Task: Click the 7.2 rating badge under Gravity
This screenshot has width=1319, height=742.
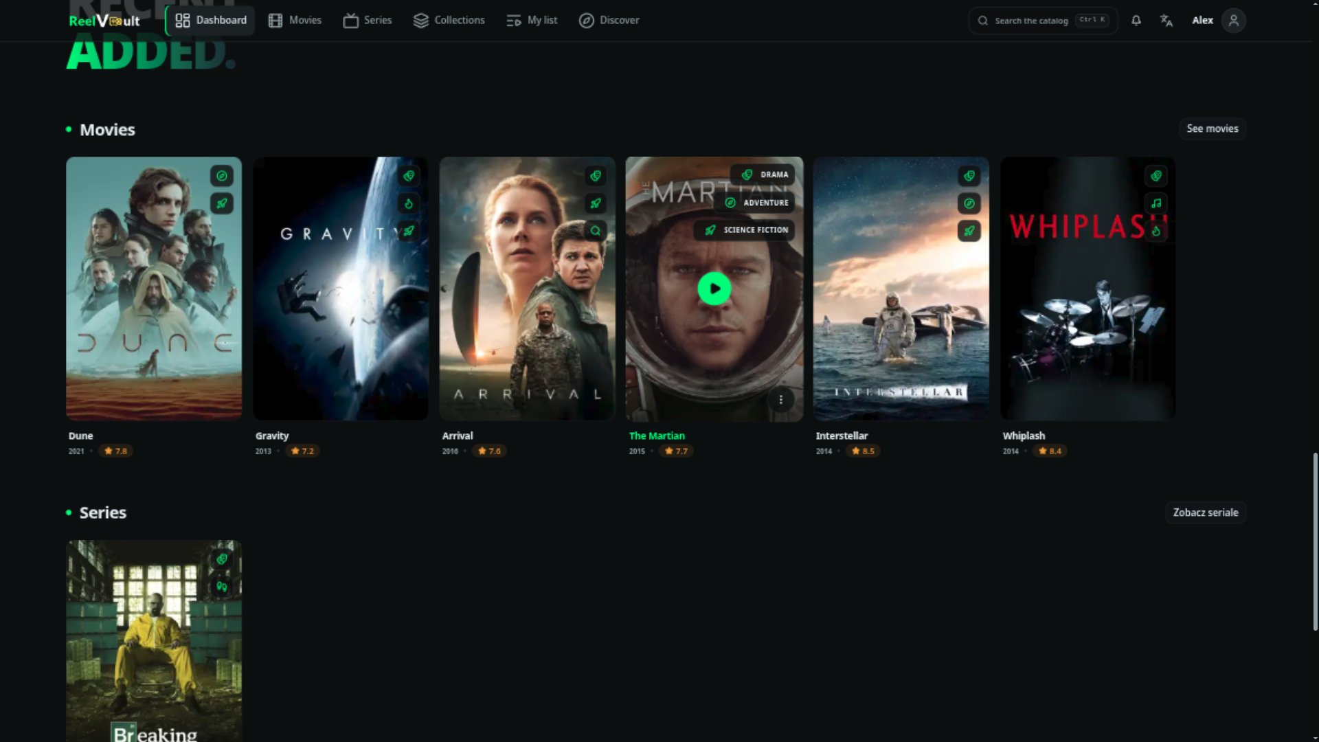Action: 302,451
